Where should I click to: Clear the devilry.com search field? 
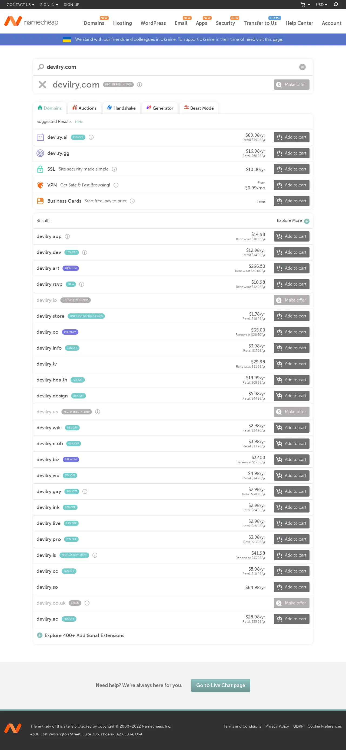pos(302,67)
